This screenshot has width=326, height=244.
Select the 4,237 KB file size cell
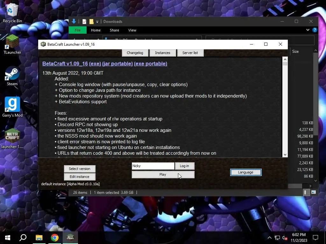(306, 130)
